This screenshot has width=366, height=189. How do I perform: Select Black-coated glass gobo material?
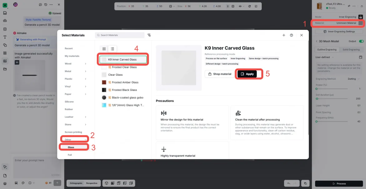(123, 97)
